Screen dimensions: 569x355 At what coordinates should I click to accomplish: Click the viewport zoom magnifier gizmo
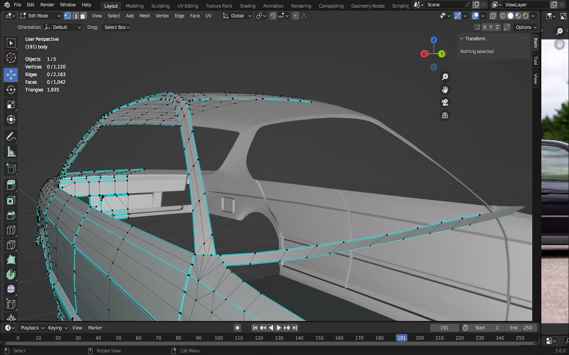coord(445,77)
